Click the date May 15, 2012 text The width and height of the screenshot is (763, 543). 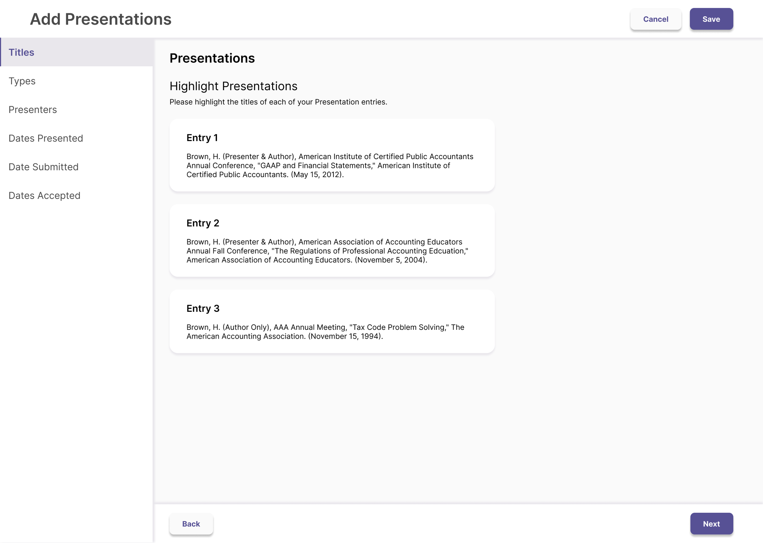pos(317,175)
